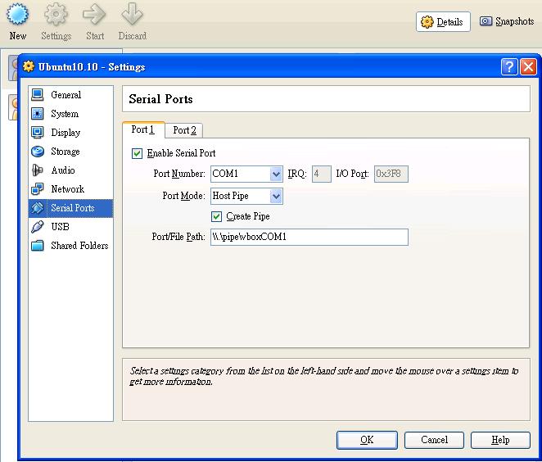Click the title bar question-mark help icon
Image resolution: width=542 pixels, height=462 pixels.
point(509,66)
